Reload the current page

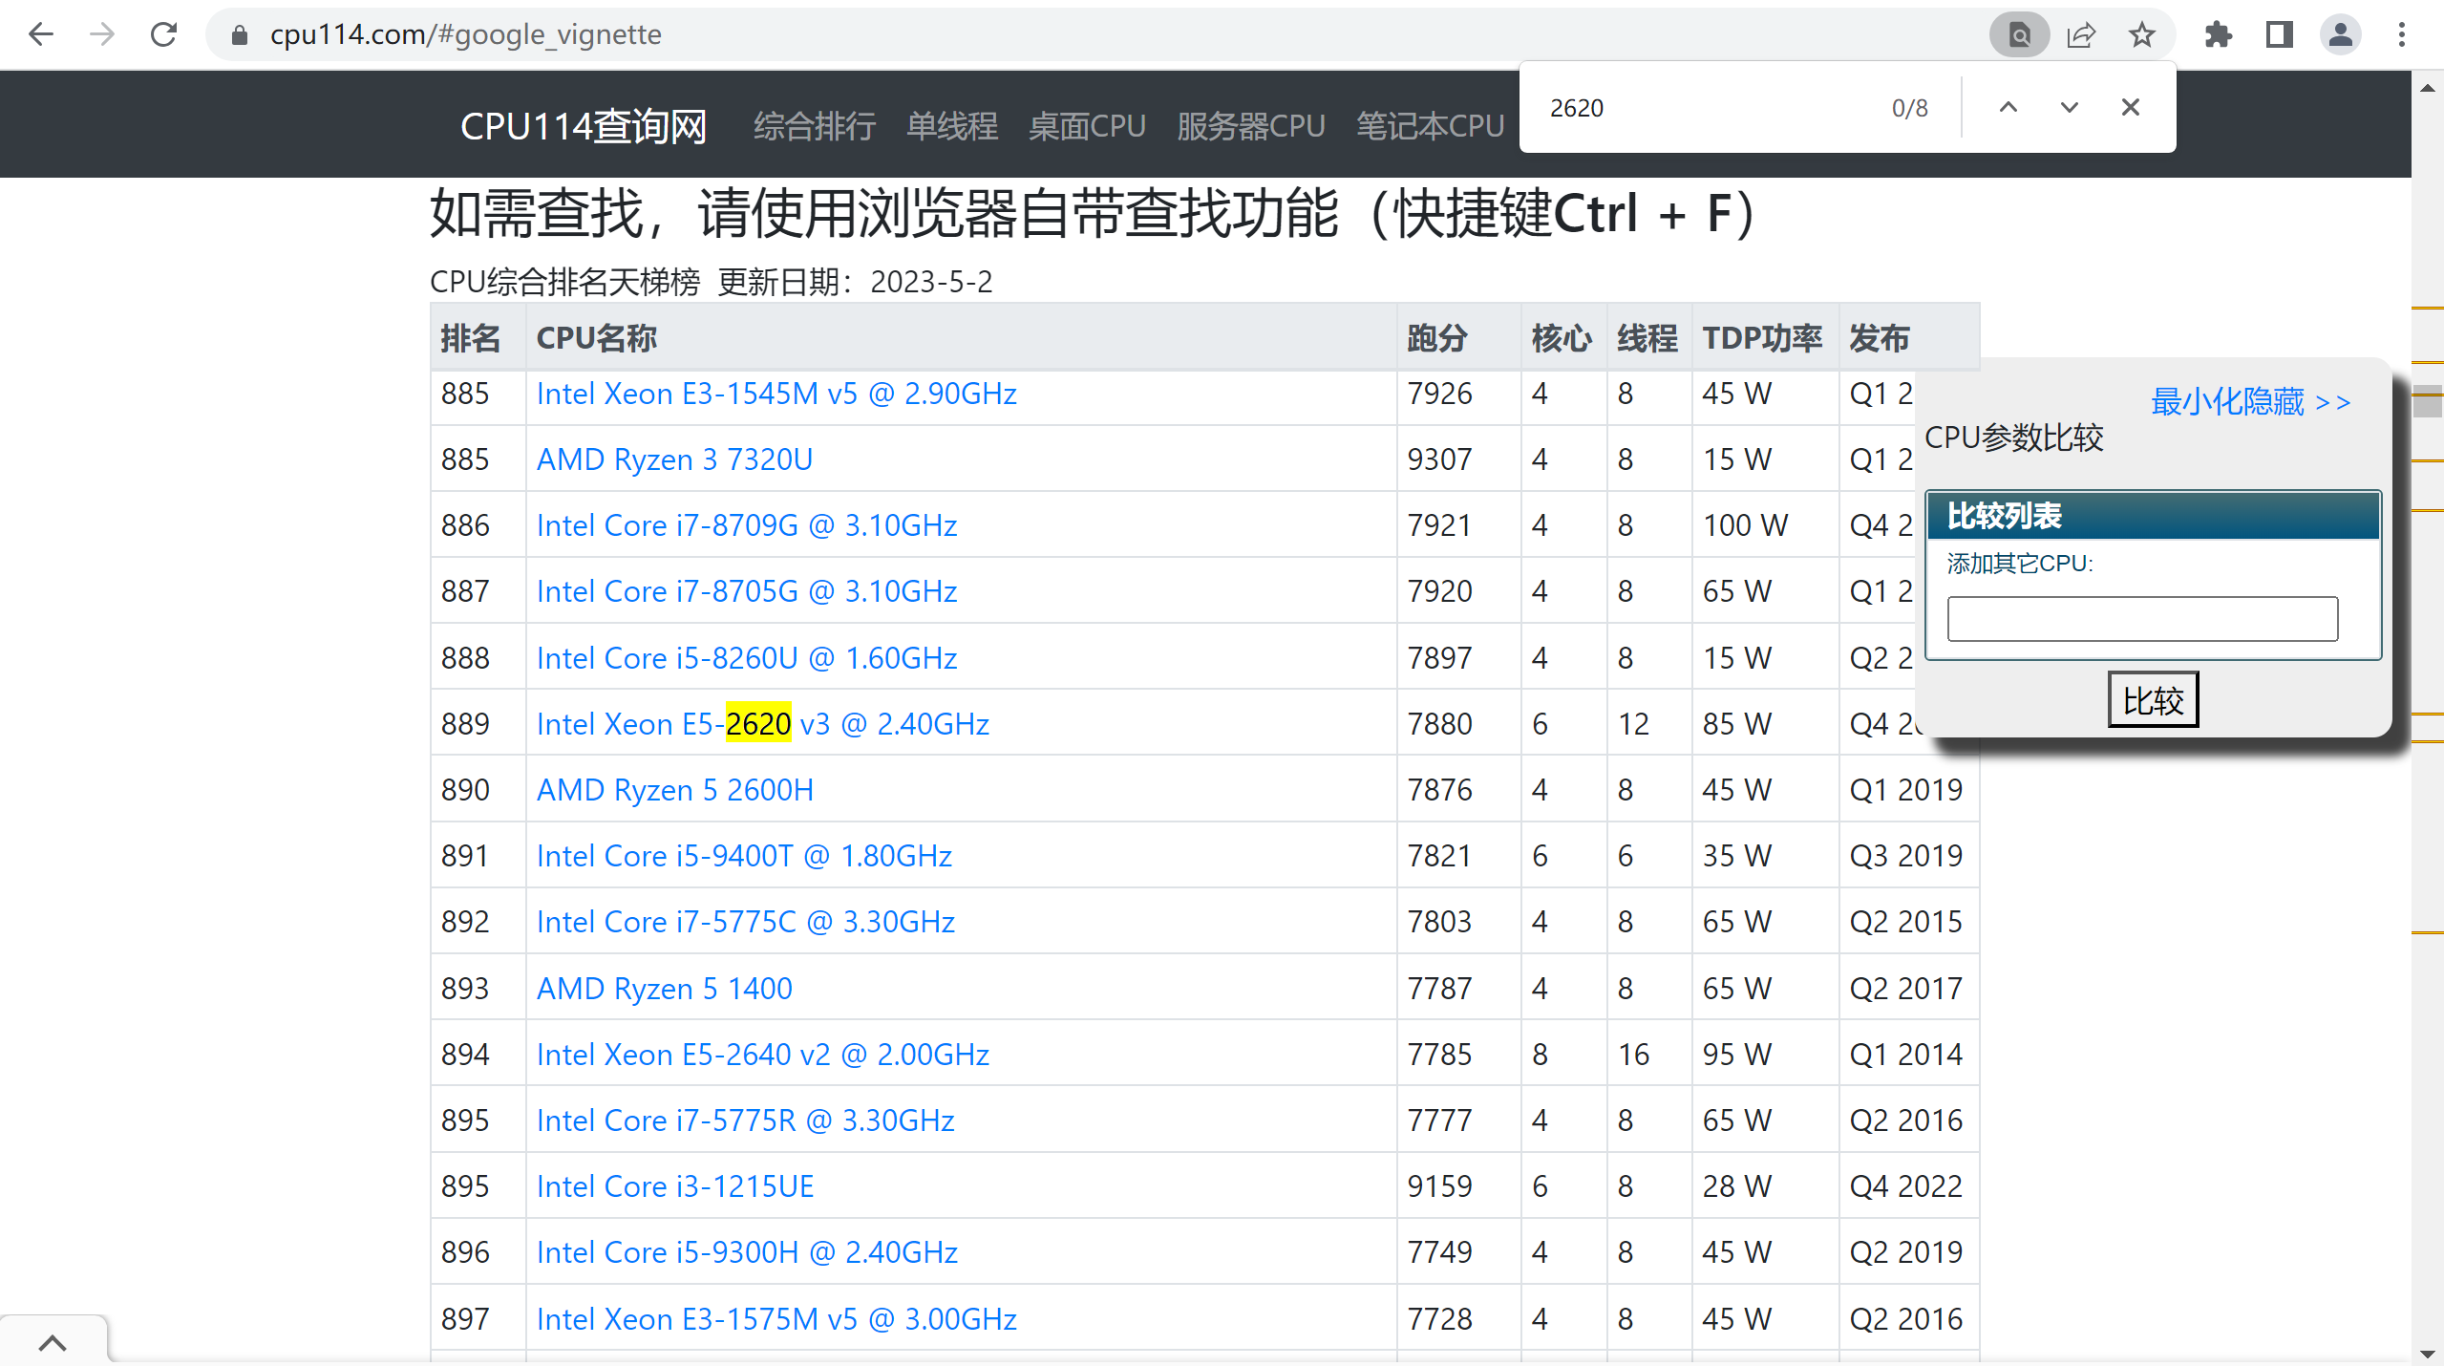(x=164, y=35)
